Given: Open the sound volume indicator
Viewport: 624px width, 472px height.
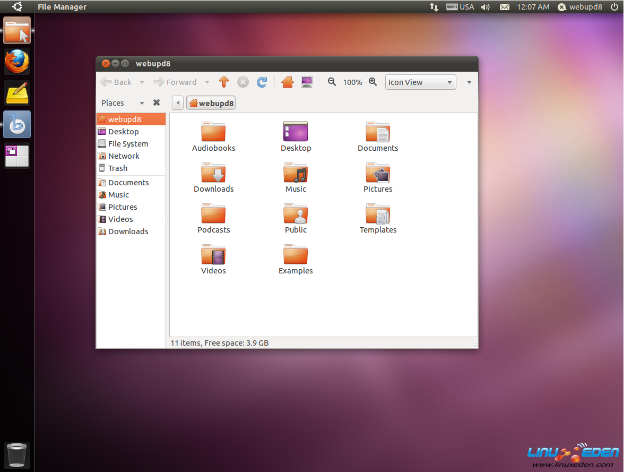Looking at the screenshot, I should (485, 7).
